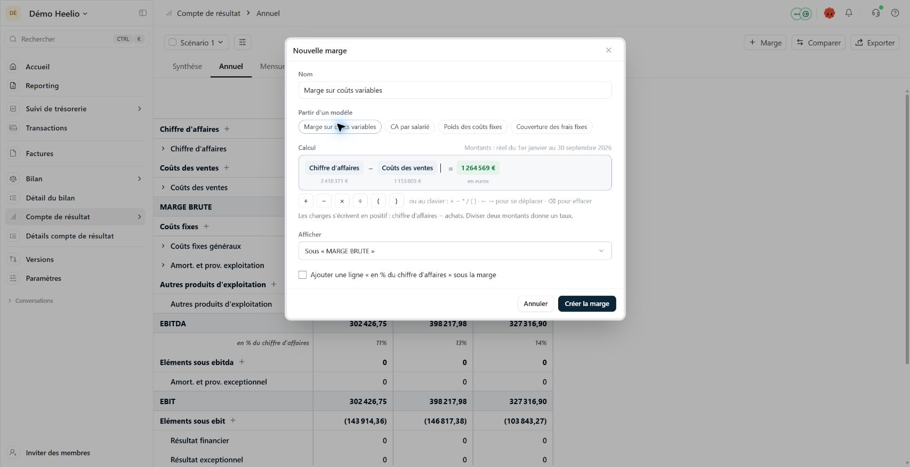The image size is (910, 467).
Task: Open the notifications bell
Action: (849, 13)
